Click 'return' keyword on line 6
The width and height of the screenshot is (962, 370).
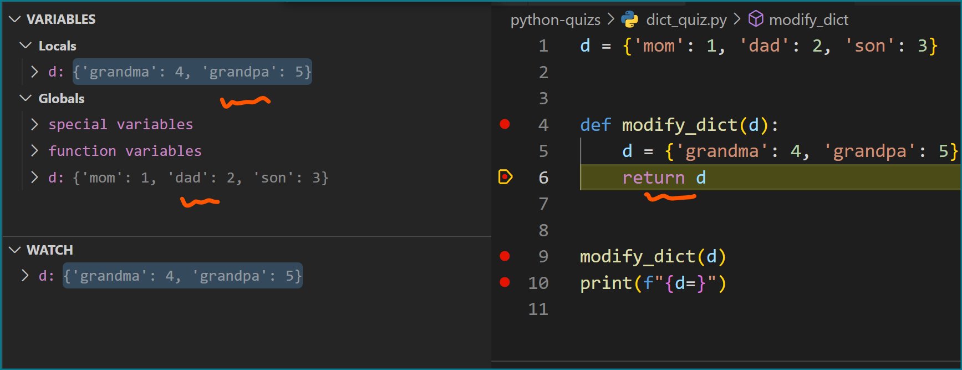tap(654, 178)
